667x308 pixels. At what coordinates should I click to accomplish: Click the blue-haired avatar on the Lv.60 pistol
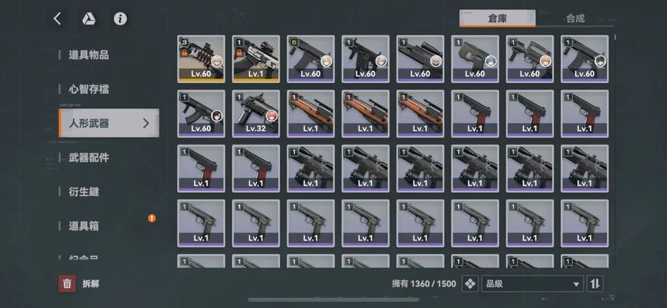click(x=491, y=61)
